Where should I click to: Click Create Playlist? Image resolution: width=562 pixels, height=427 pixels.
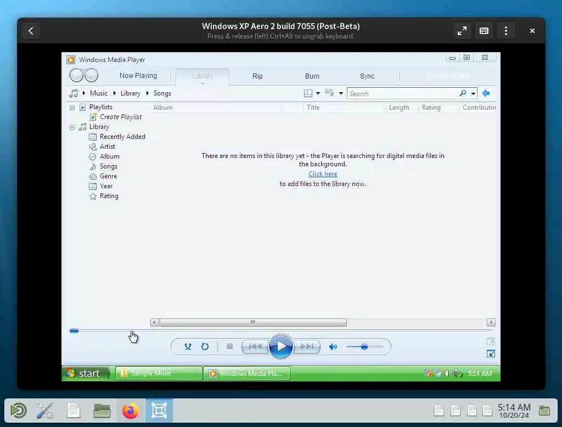coord(120,117)
